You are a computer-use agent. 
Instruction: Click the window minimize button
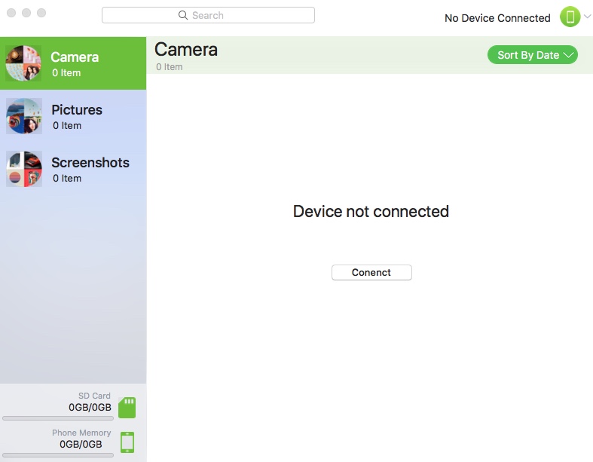pos(26,13)
